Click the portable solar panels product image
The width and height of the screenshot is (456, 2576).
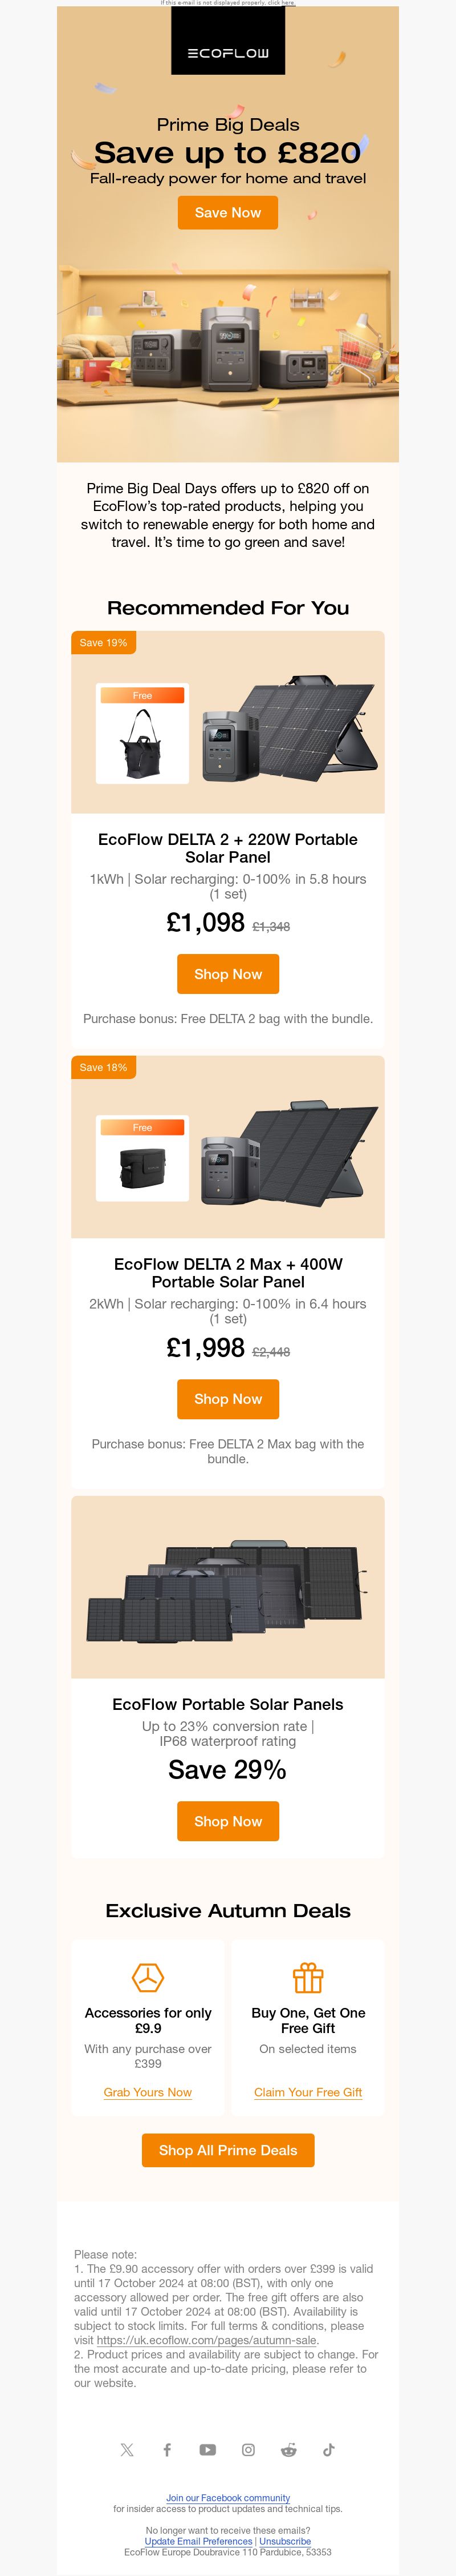pyautogui.click(x=227, y=1586)
